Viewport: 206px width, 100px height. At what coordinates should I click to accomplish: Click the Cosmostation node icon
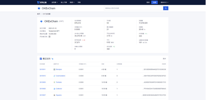(54, 76)
